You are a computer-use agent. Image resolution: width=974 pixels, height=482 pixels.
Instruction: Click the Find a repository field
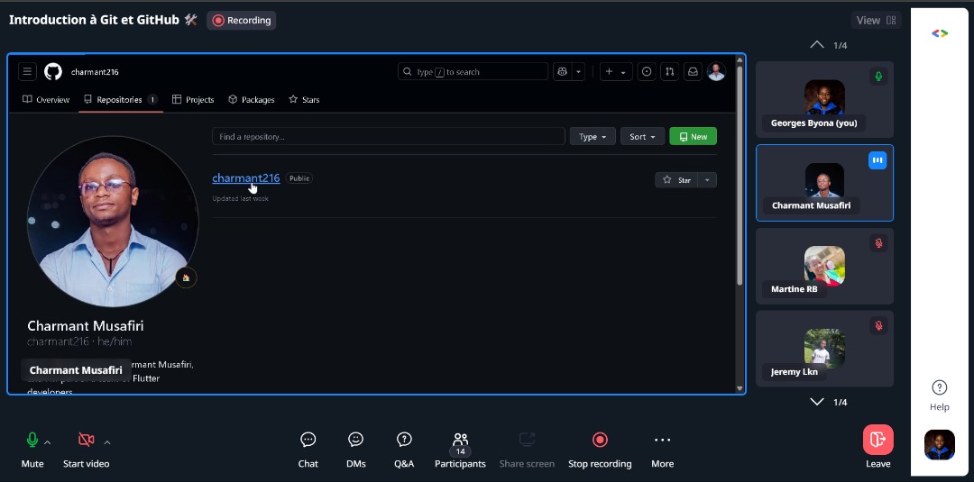tap(388, 136)
